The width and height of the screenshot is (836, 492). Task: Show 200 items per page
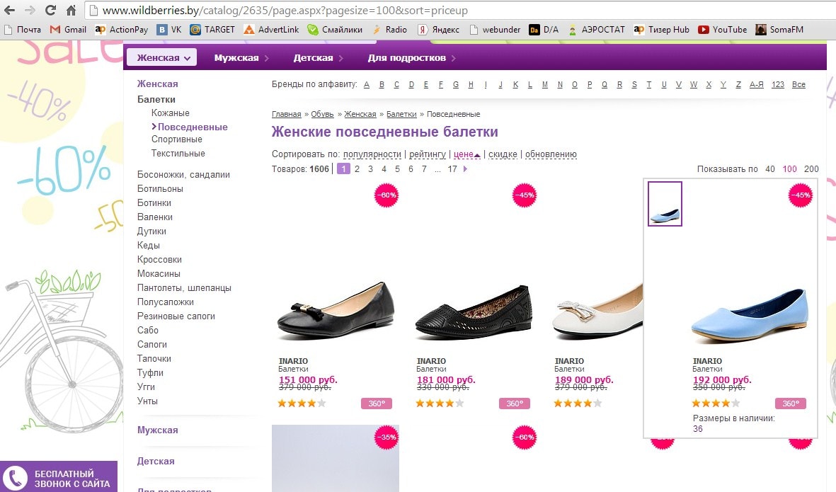tap(811, 169)
